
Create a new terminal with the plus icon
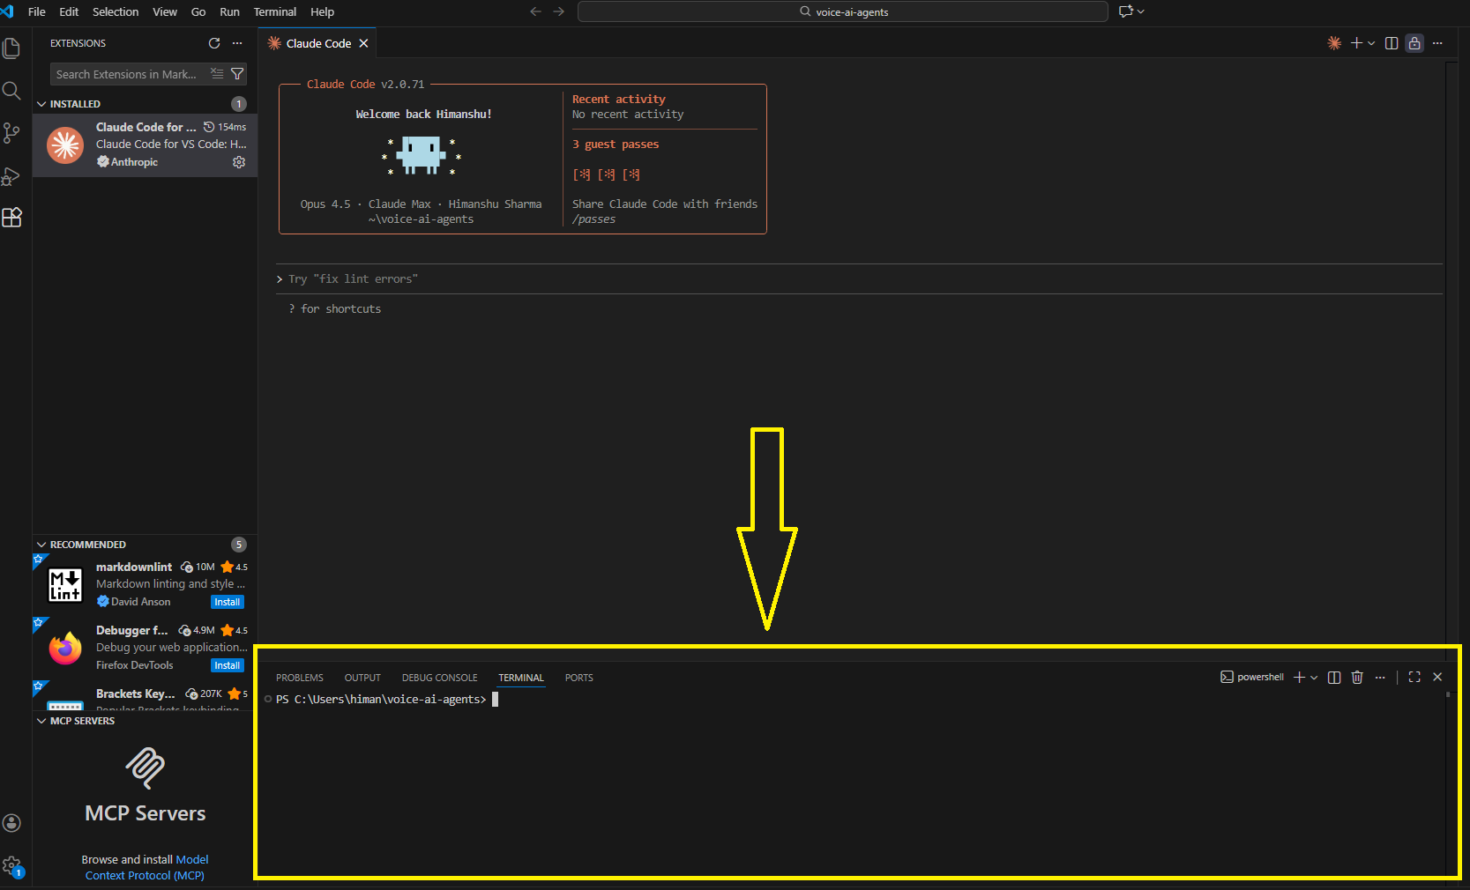point(1299,677)
